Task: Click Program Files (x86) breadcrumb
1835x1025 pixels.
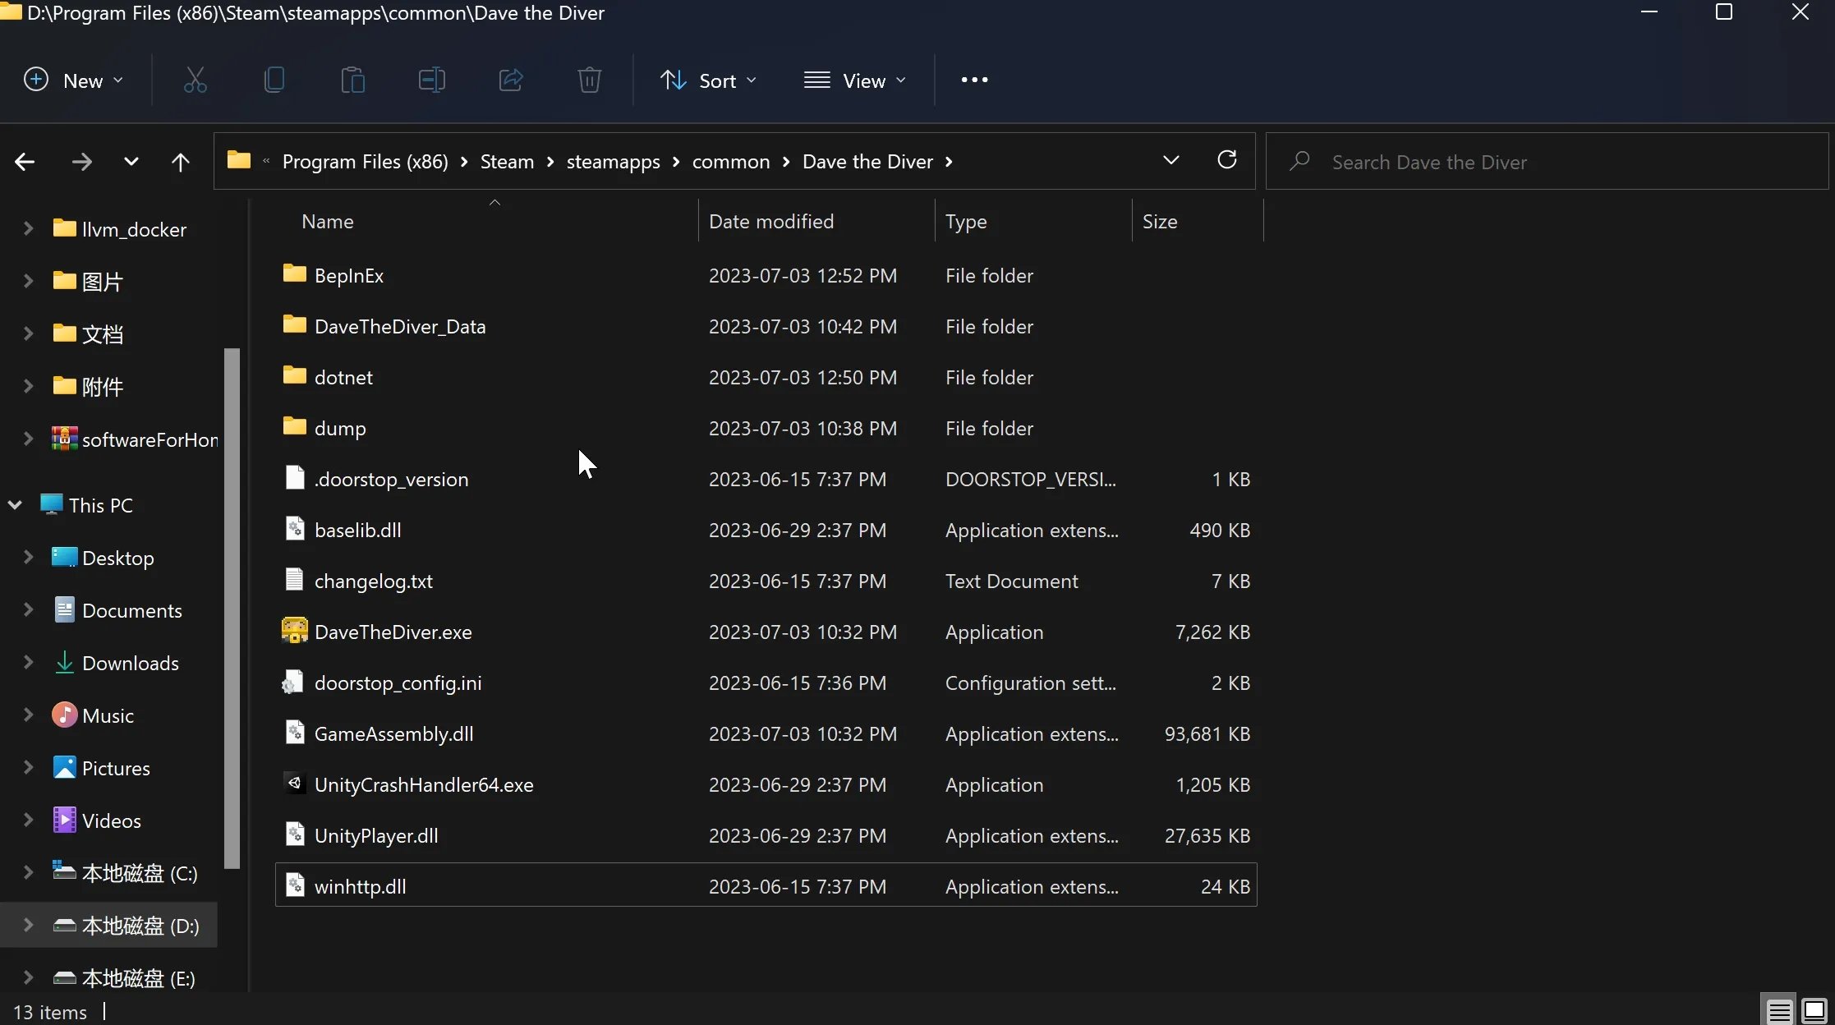Action: tap(366, 162)
